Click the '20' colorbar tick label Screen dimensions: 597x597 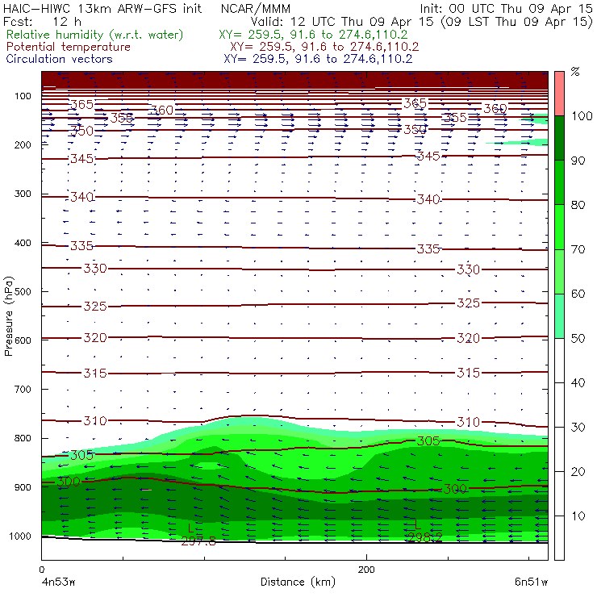[578, 472]
